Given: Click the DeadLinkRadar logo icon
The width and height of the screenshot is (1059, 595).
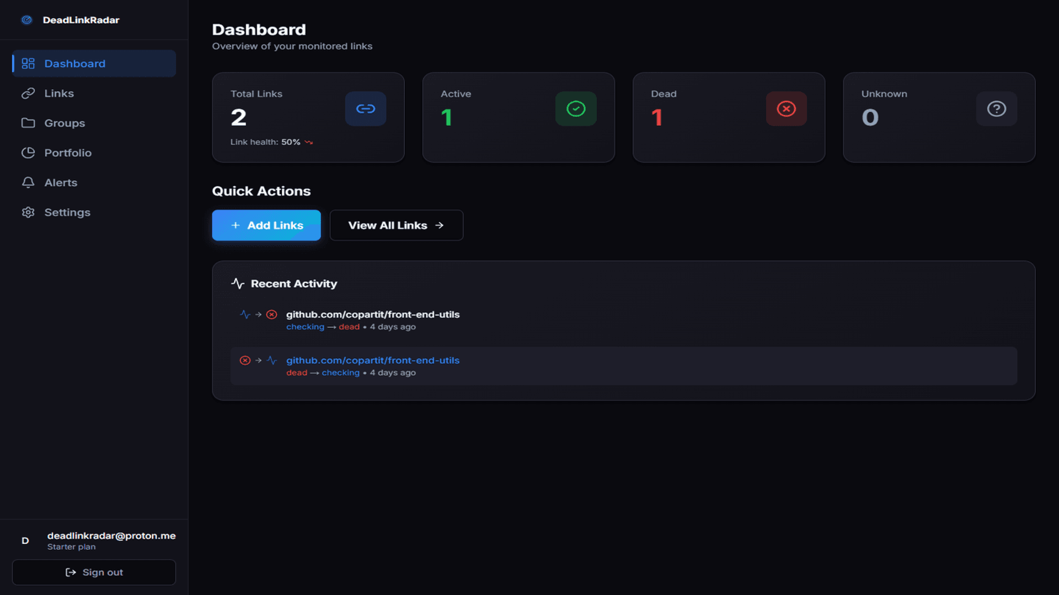Looking at the screenshot, I should point(26,20).
